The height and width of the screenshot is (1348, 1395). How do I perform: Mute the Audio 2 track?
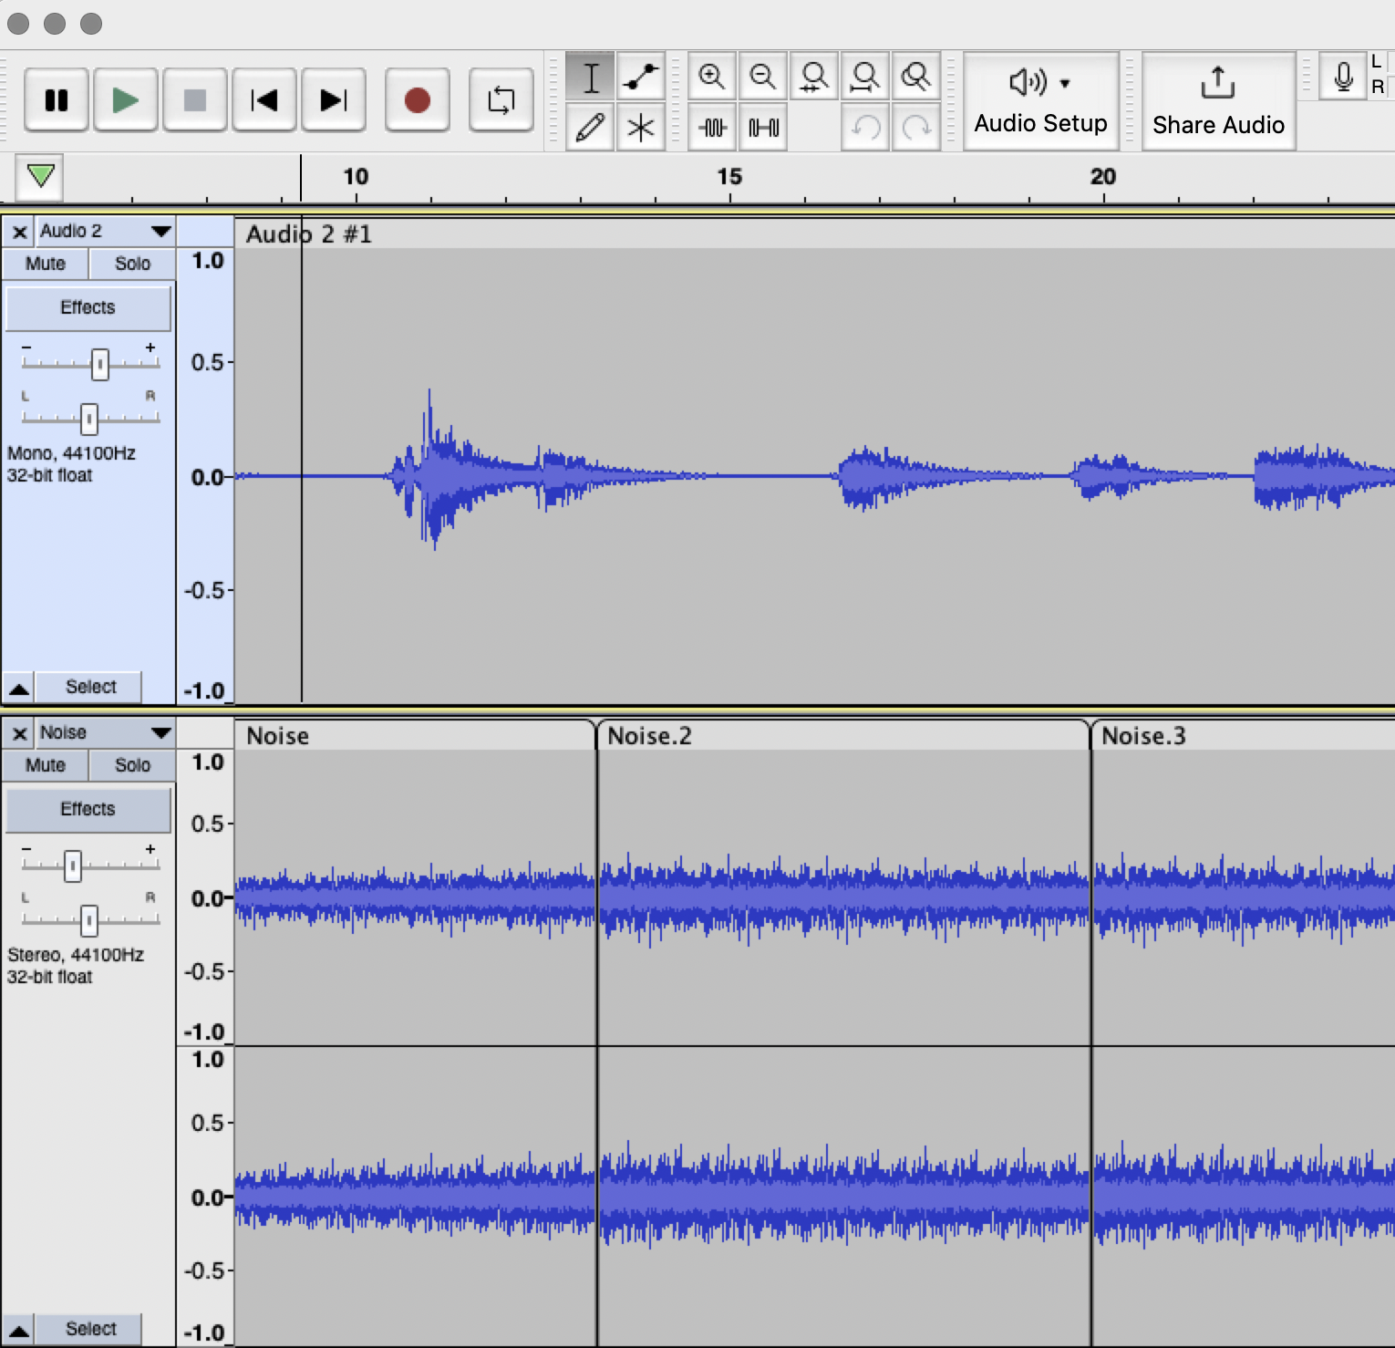tap(46, 264)
